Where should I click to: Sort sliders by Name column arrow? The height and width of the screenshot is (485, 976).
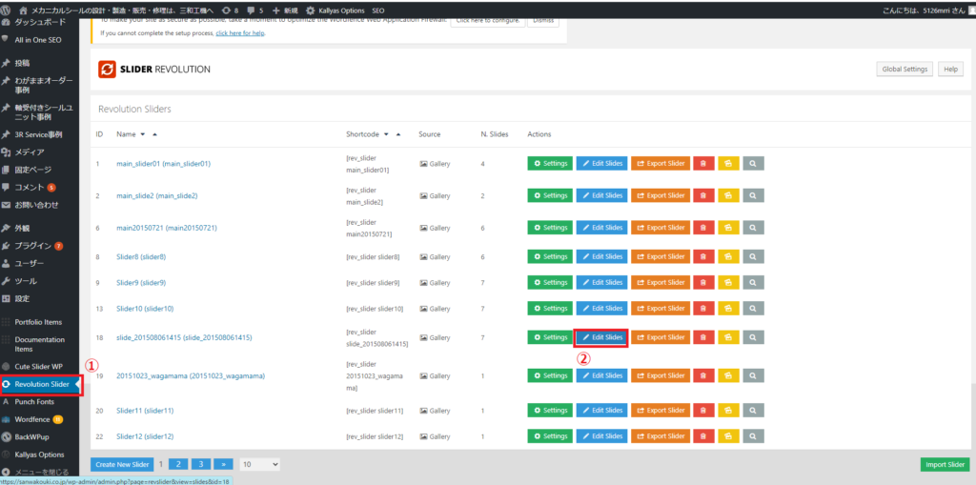point(154,134)
